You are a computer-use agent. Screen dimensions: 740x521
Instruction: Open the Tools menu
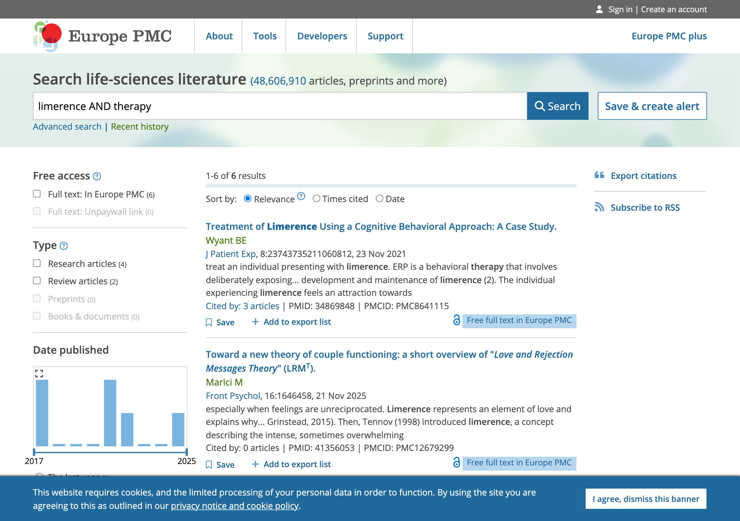tap(264, 36)
